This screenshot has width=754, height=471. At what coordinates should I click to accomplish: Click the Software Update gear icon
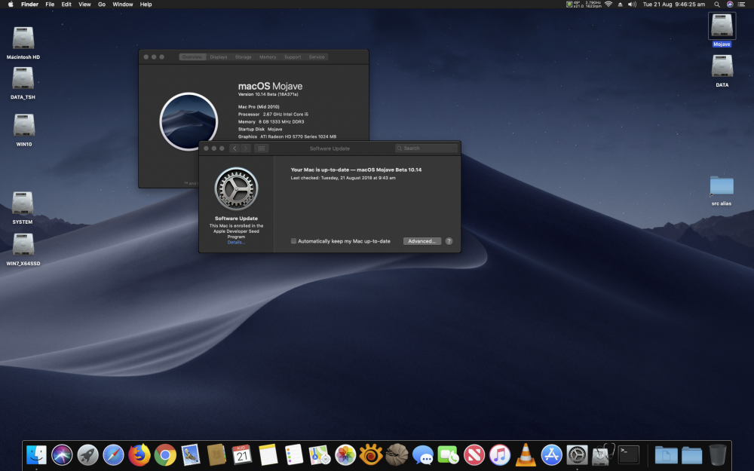(x=236, y=189)
